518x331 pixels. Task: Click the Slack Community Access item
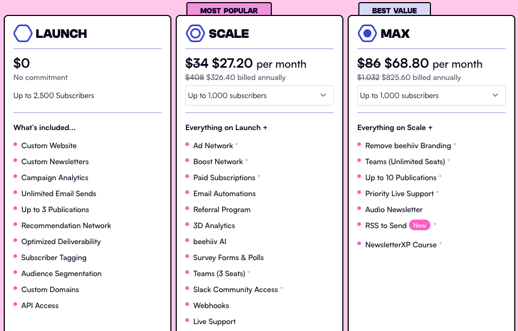(x=236, y=289)
